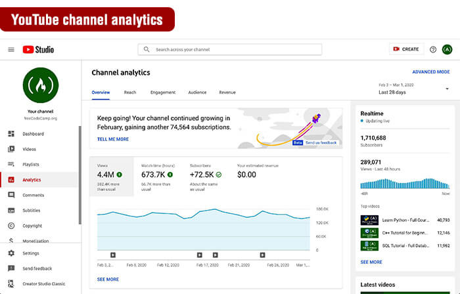Click the Send feedback sidebar label
The image size is (460, 294).
37,268
